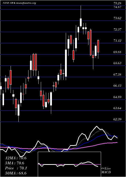Click the '50MA : 68.6' legend entry
The height and width of the screenshot is (177, 126).
pyautogui.click(x=16, y=173)
